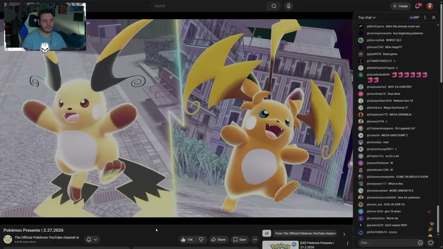Activate voice search microphone
Screen dimensions: 443x249
[x=289, y=6]
